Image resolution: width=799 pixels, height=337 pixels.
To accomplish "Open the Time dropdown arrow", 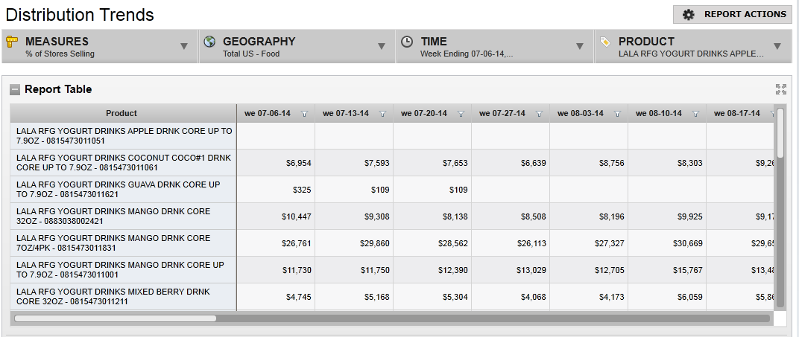I will pyautogui.click(x=579, y=47).
